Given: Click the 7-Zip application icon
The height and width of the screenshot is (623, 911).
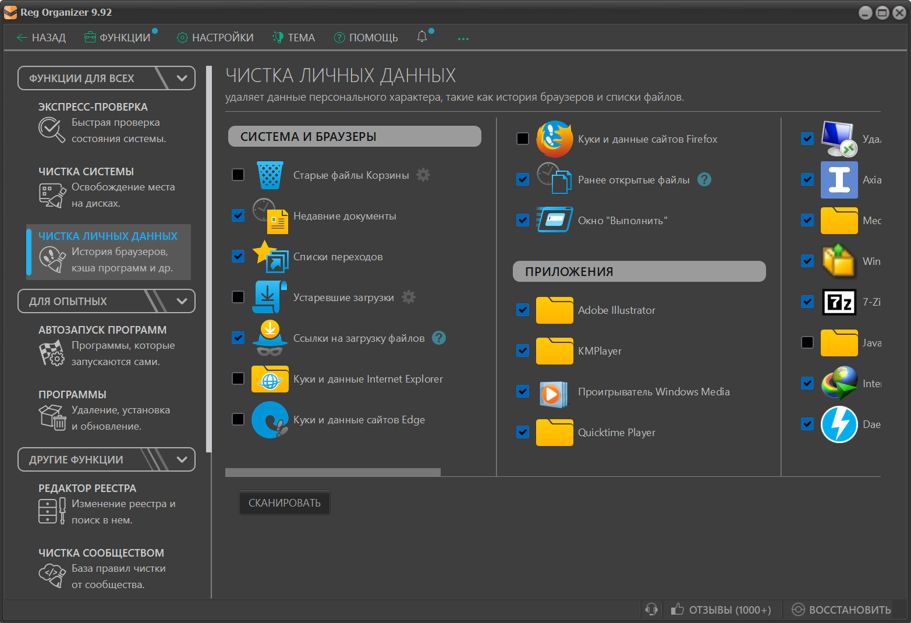Looking at the screenshot, I should click(x=839, y=302).
